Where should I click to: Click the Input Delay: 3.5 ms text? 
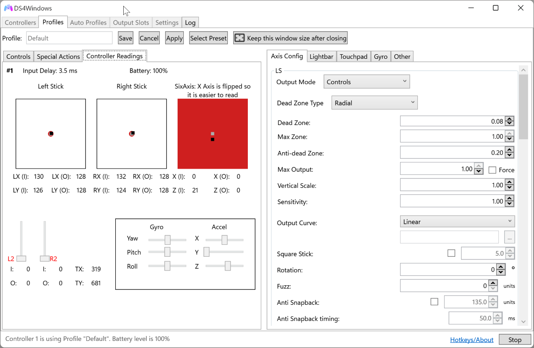click(x=50, y=71)
